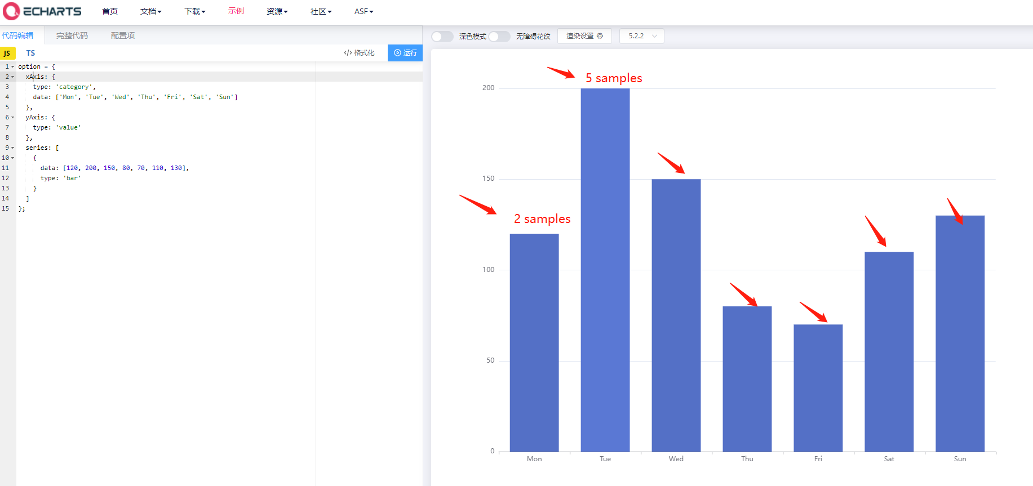Collapse the xAxis fold at line 2
Image resolution: width=1033 pixels, height=486 pixels.
[x=12, y=77]
